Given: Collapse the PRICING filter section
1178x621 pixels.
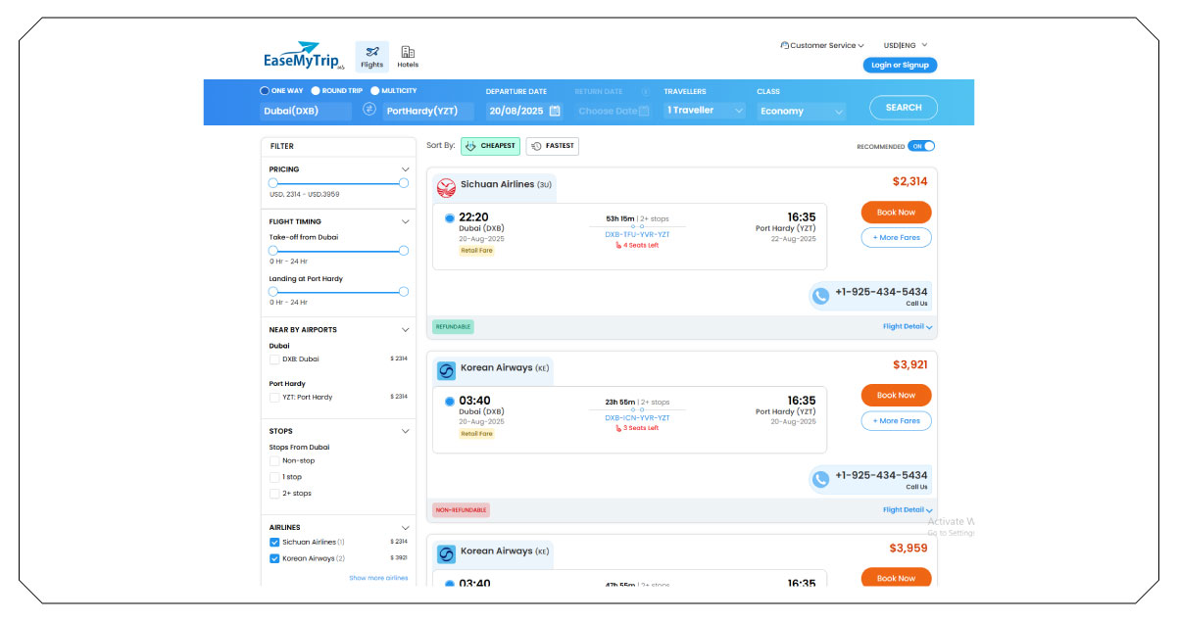Looking at the screenshot, I should pyautogui.click(x=404, y=168).
